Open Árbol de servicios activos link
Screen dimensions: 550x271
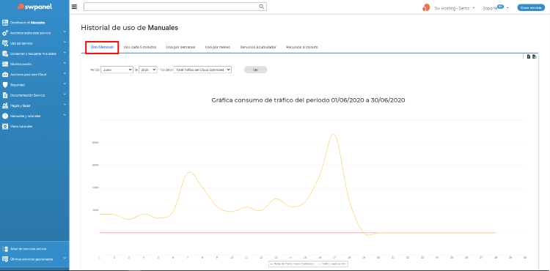(28, 249)
